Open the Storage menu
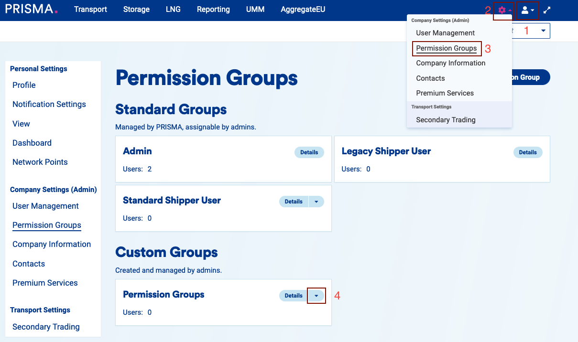The image size is (578, 342). 136,10
